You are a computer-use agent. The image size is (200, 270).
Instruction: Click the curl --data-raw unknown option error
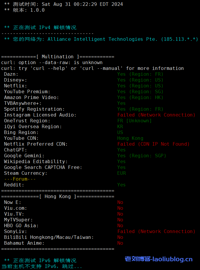[x=52, y=62]
